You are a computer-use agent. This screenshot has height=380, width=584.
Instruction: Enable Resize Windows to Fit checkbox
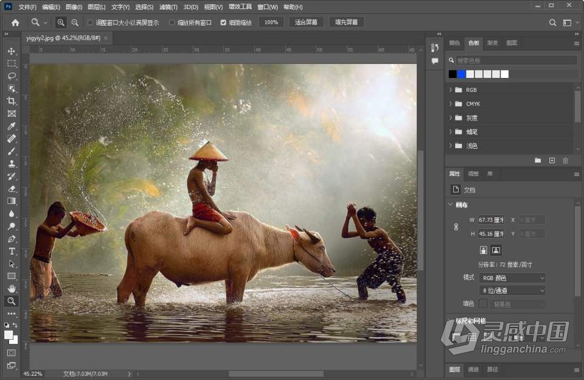tap(90, 23)
